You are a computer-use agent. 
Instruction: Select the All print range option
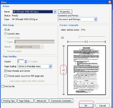pos(5,30)
